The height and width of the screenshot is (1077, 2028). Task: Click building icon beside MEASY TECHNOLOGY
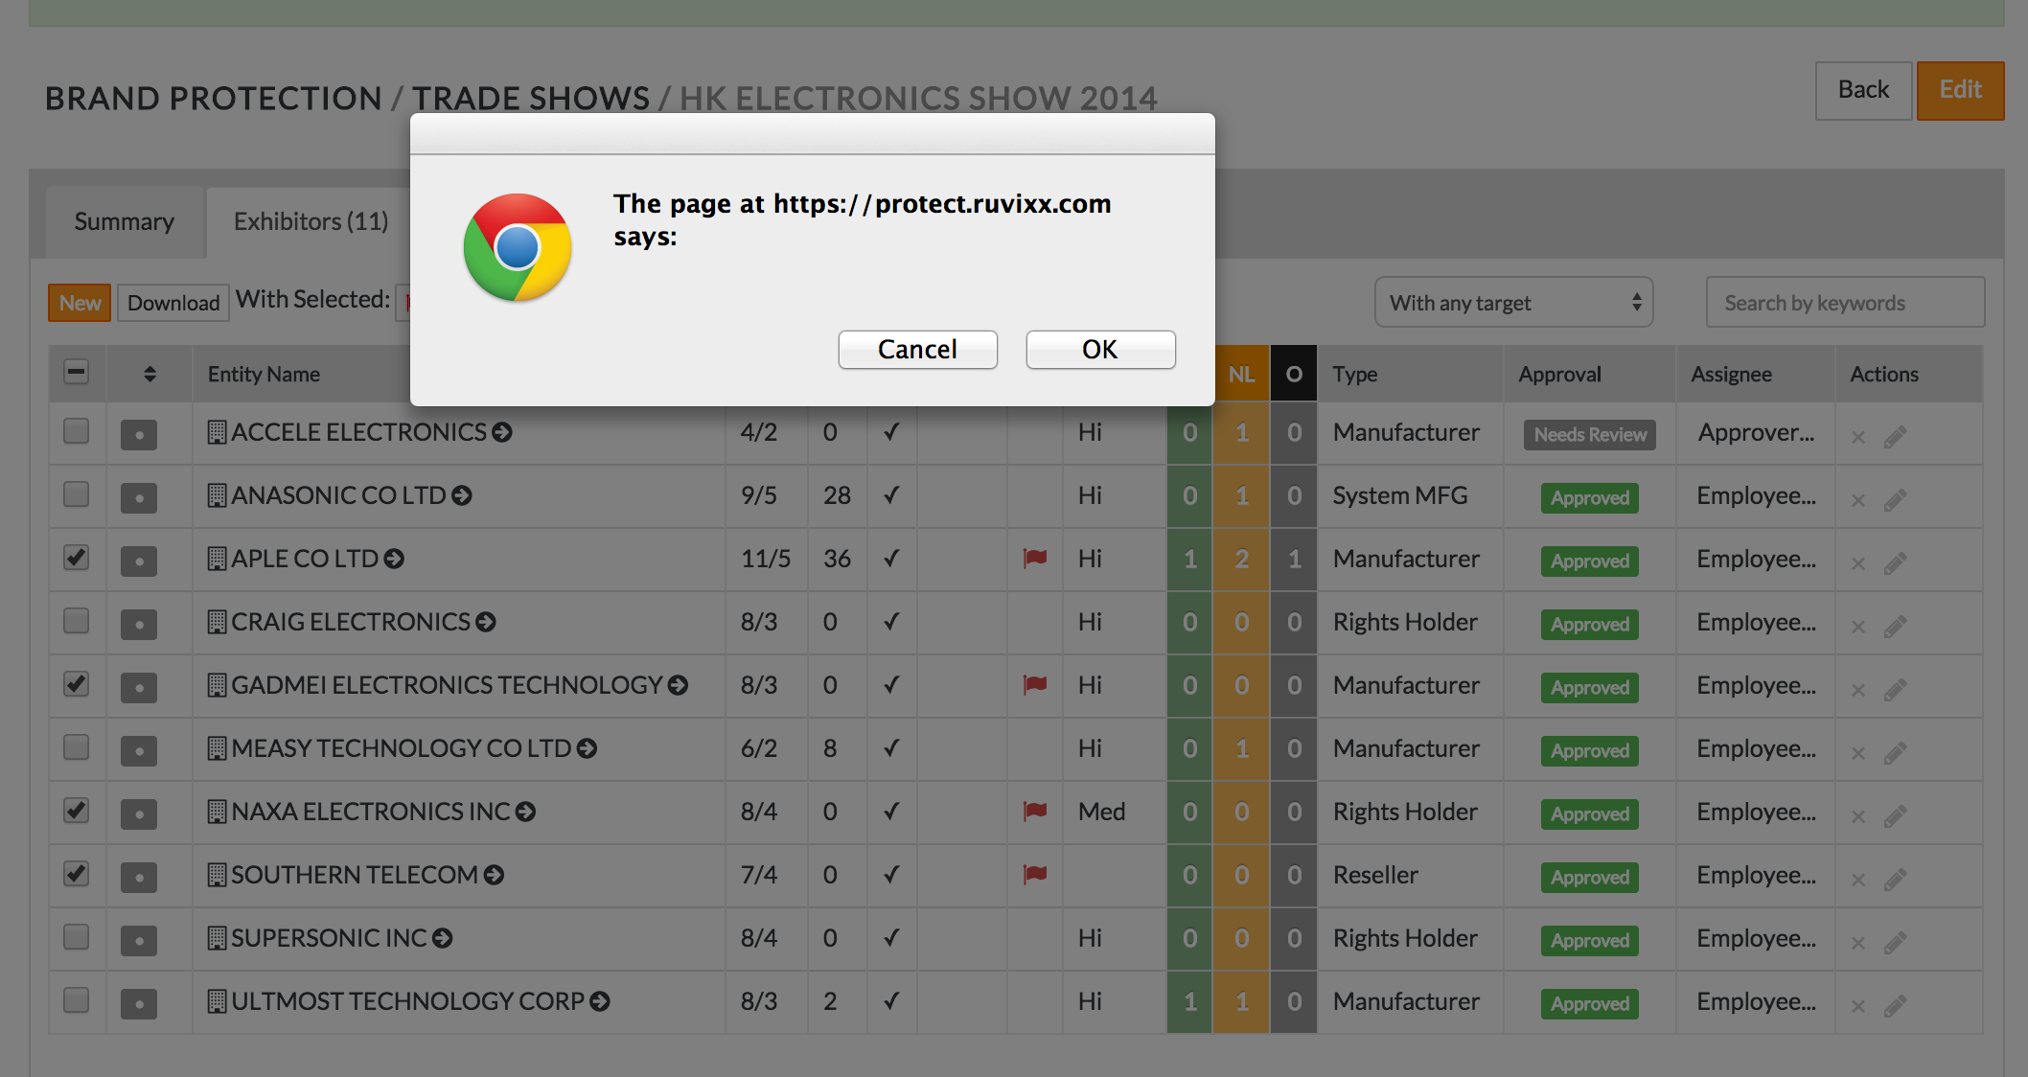(x=218, y=748)
